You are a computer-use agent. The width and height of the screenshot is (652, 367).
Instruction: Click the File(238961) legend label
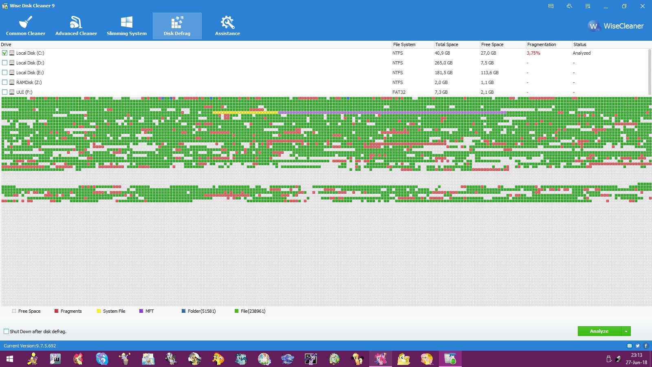point(253,311)
